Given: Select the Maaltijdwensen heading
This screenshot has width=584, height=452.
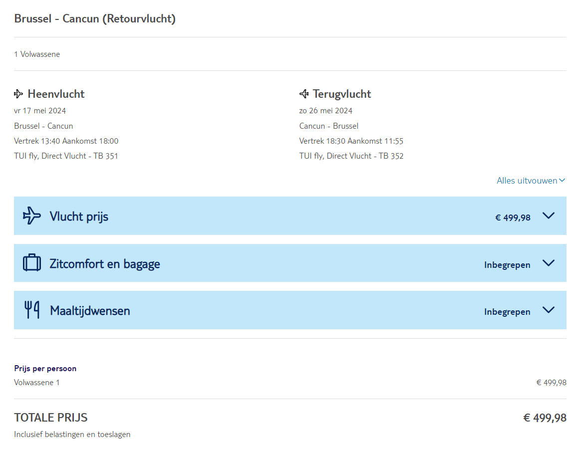Looking at the screenshot, I should pos(90,311).
